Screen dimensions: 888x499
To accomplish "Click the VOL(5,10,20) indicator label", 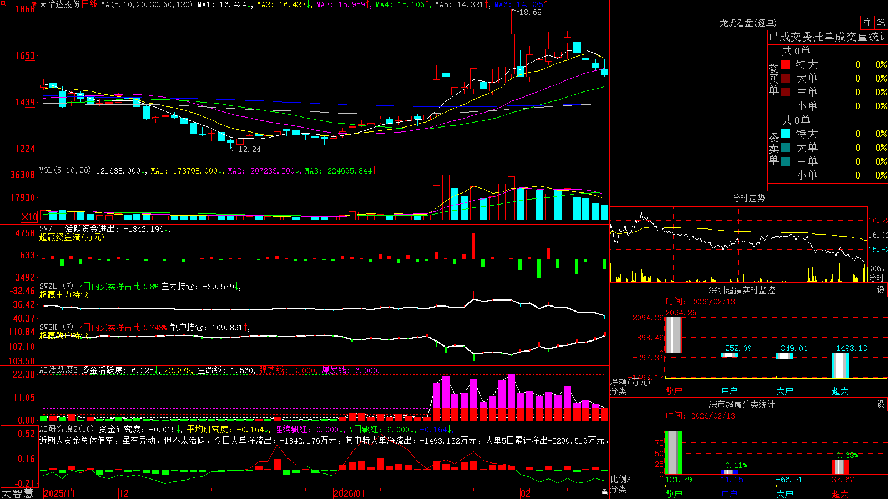I will point(65,170).
